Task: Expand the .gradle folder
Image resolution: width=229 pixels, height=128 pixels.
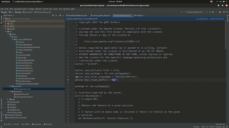Action: tap(6, 21)
